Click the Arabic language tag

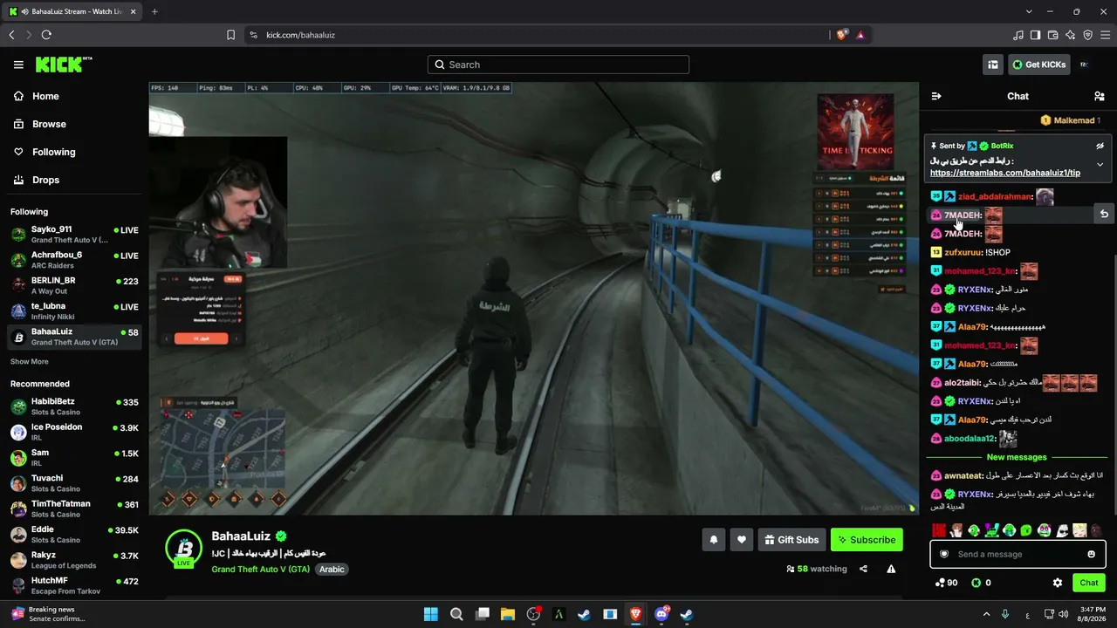(332, 569)
